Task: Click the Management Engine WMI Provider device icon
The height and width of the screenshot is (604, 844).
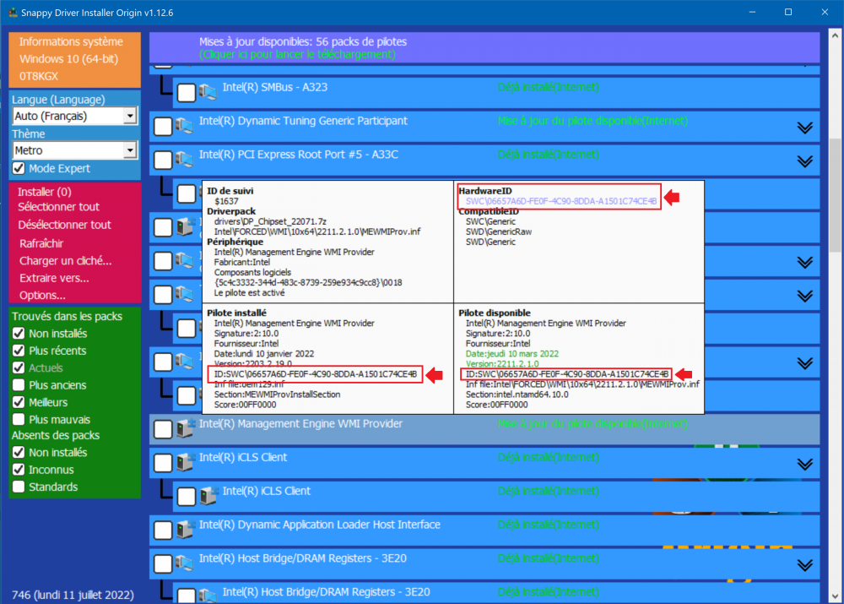Action: (x=185, y=428)
